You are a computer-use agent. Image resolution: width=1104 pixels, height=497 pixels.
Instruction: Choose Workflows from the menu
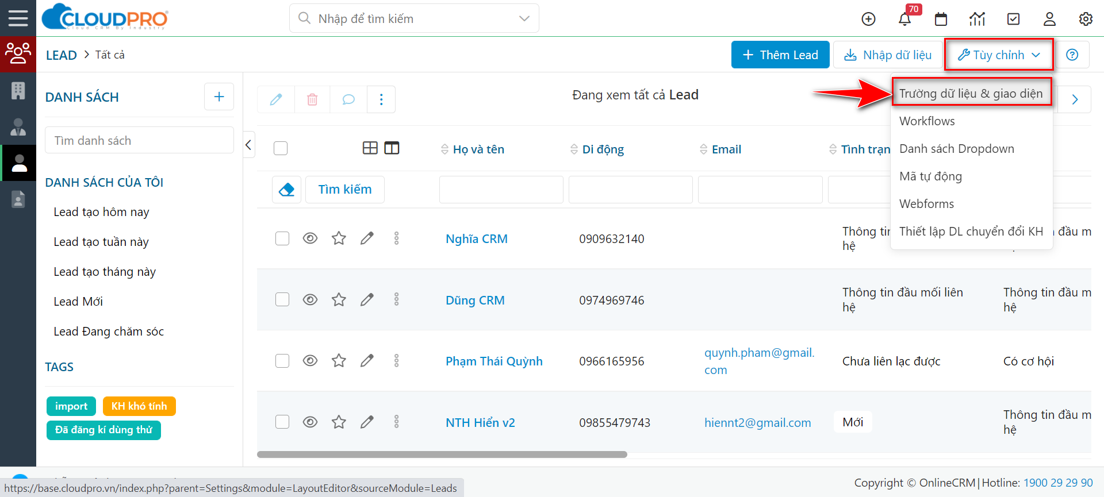point(927,121)
